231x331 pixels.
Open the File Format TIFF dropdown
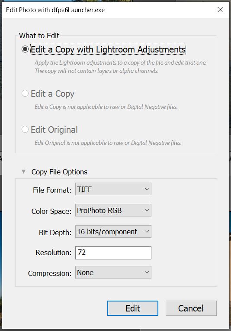(113, 189)
